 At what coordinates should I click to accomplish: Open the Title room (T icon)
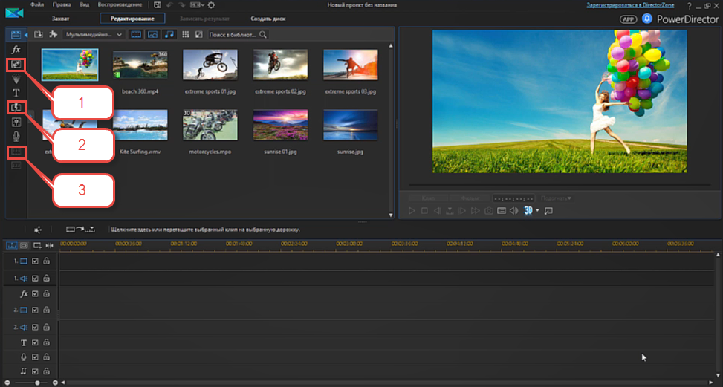click(16, 93)
